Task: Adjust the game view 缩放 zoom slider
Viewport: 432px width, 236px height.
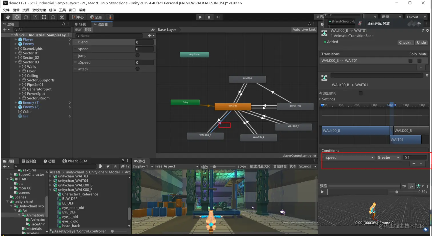Action: [215, 167]
